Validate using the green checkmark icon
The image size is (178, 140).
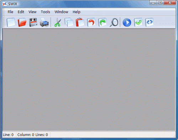pos(138,22)
